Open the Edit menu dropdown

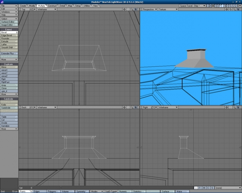point(9,9)
